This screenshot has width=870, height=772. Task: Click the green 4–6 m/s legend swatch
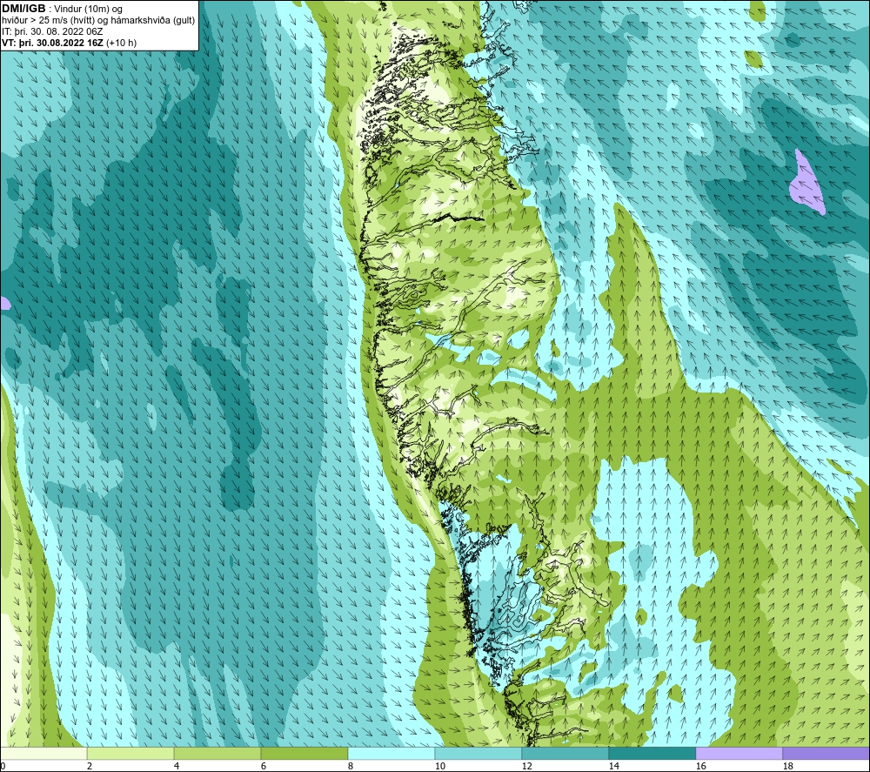217,753
